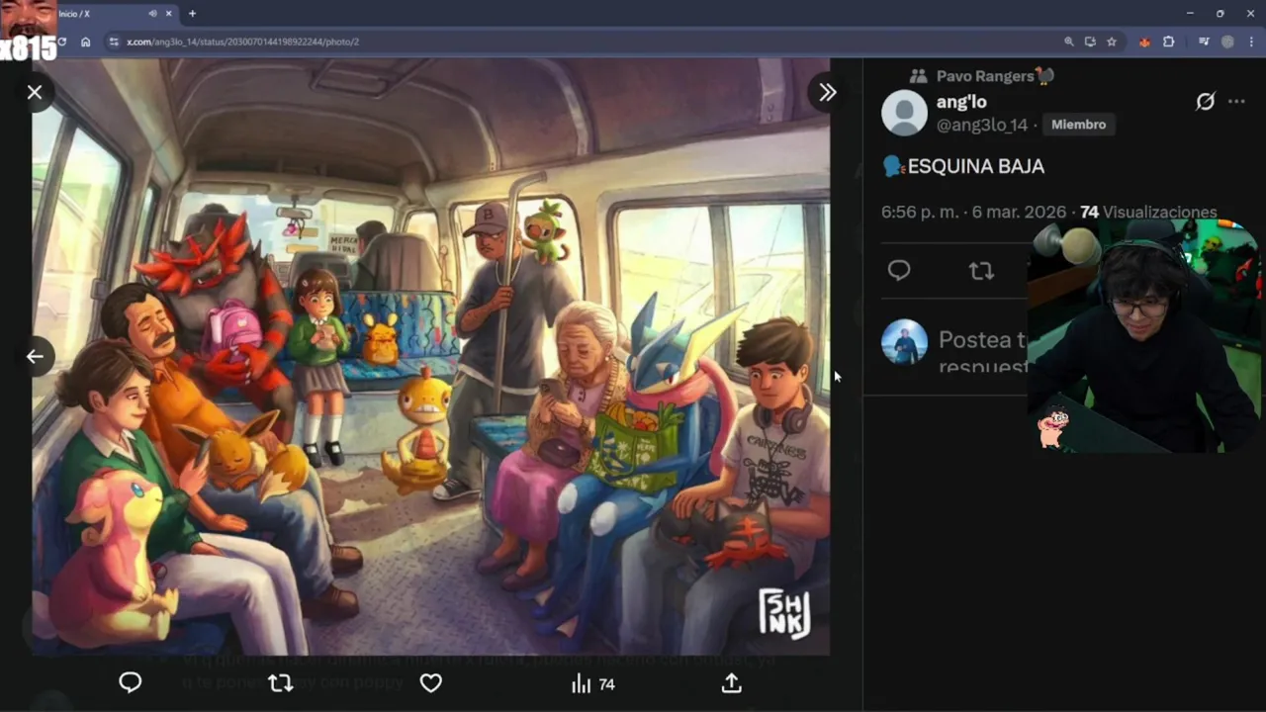View analytics showing 74 under photo

(x=593, y=683)
